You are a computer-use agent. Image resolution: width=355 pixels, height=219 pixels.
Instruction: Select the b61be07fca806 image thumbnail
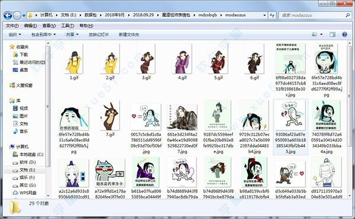(146, 172)
